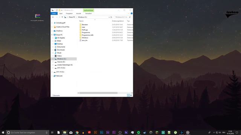Click the Task View icon on the taskbar
241x135 pixels.
click(x=52, y=132)
